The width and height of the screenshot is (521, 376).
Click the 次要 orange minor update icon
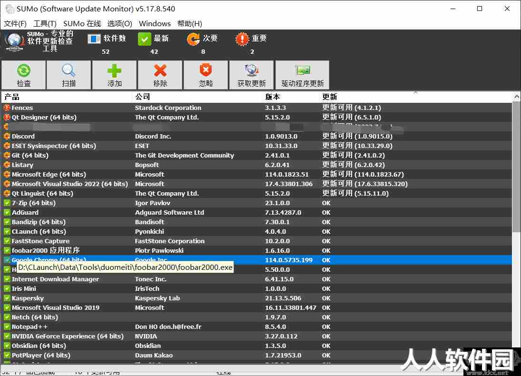(193, 39)
